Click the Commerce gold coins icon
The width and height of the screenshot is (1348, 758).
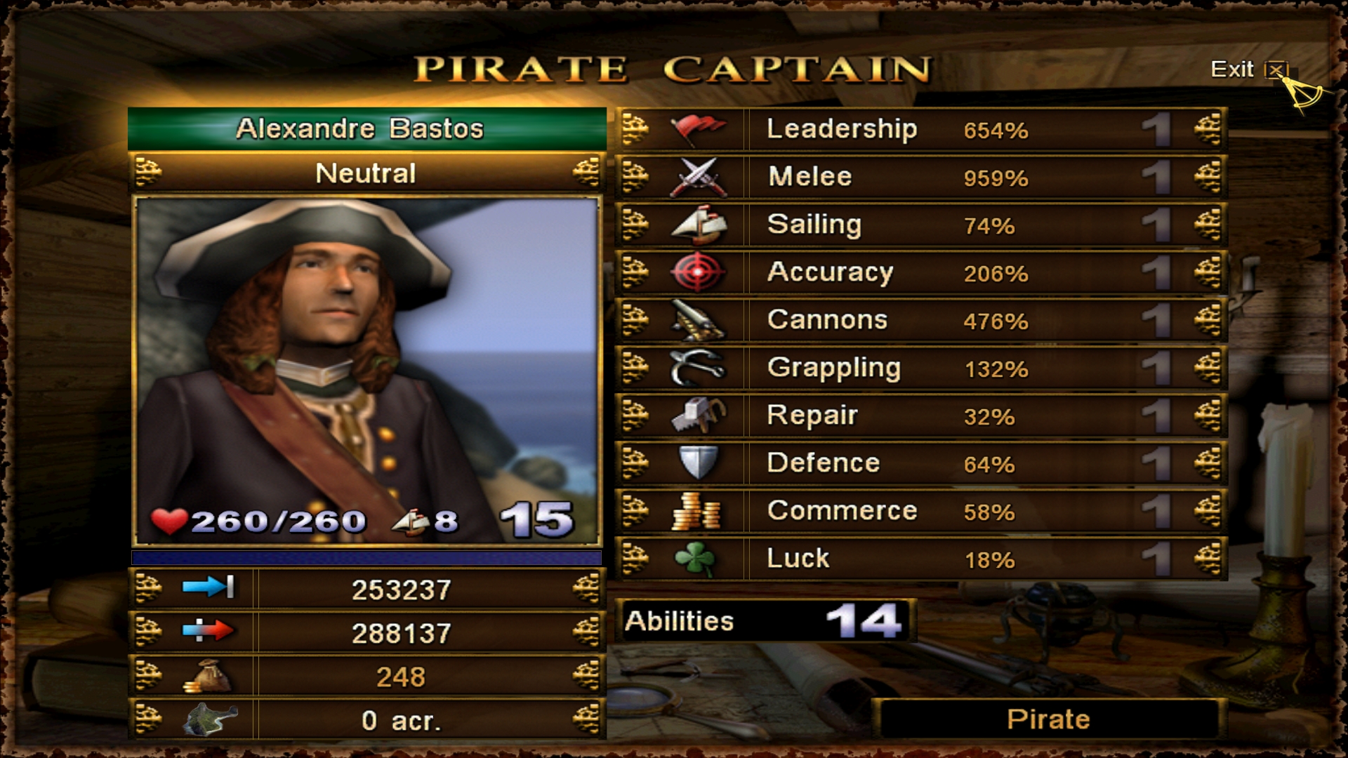click(696, 511)
